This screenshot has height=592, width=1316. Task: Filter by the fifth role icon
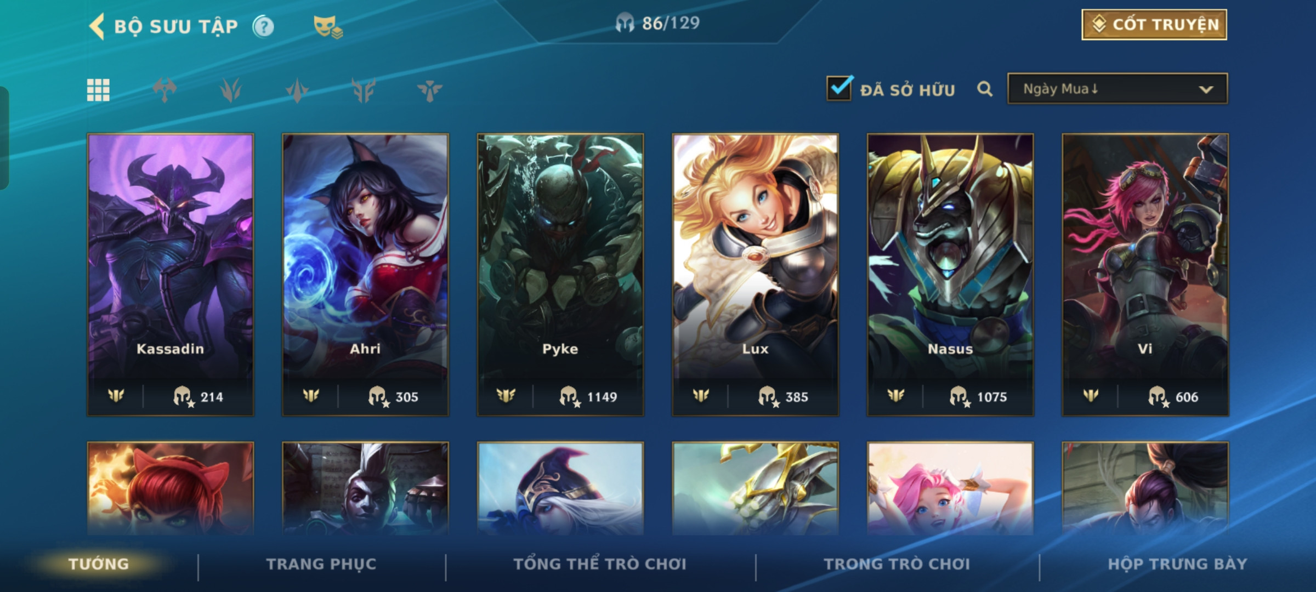tap(429, 90)
